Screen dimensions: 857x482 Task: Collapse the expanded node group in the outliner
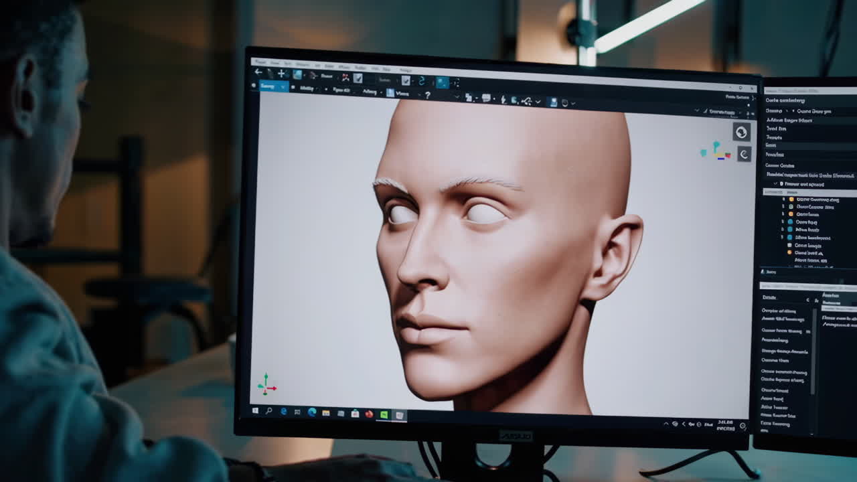click(775, 183)
